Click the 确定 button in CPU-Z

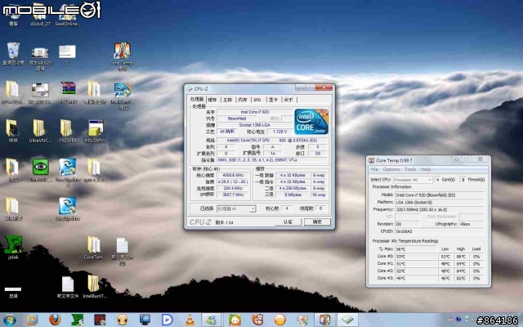coord(316,222)
